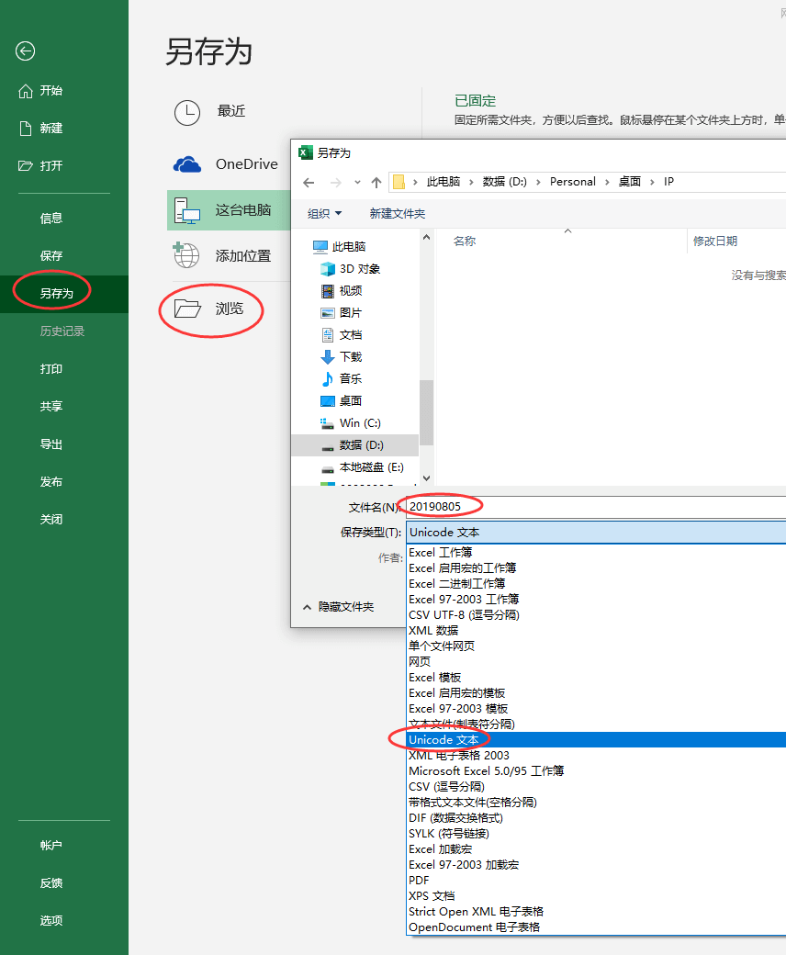Select PDF from the file type list
This screenshot has height=955, width=786.
pos(419,881)
